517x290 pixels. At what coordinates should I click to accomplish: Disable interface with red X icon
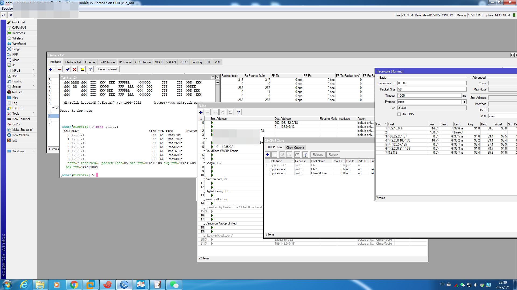(x=75, y=69)
